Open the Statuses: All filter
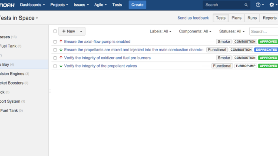278x156 pixels. tap(232, 31)
